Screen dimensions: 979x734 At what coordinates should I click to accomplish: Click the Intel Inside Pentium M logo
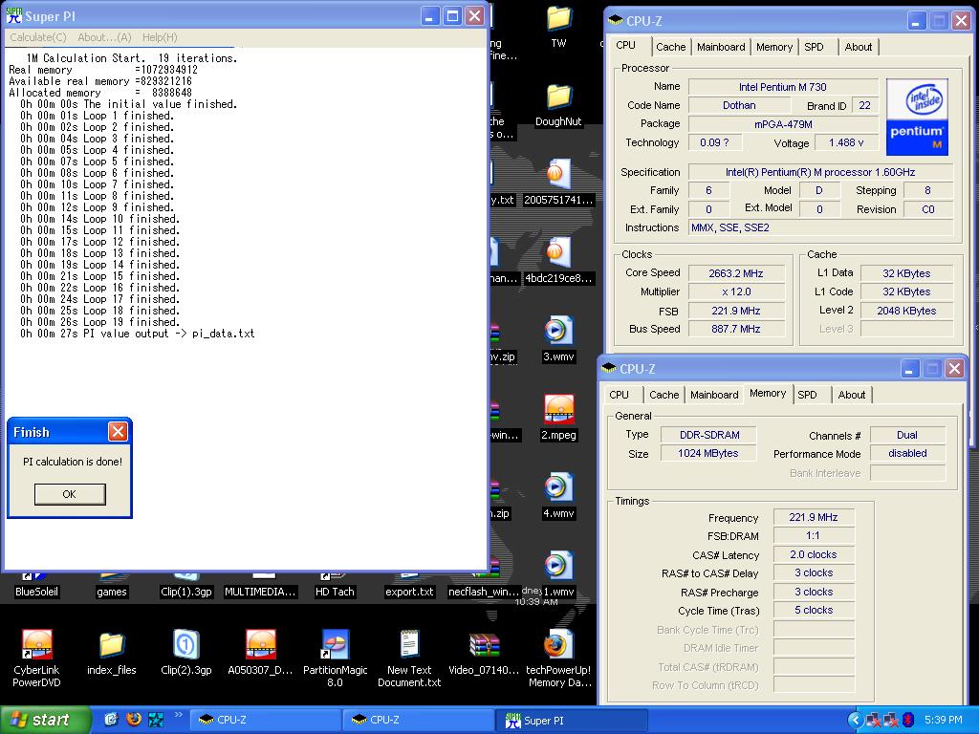(x=917, y=117)
